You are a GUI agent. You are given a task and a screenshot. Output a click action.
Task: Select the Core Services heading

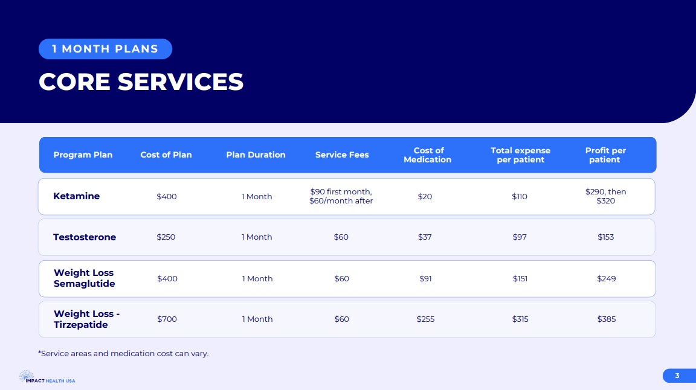(141, 82)
